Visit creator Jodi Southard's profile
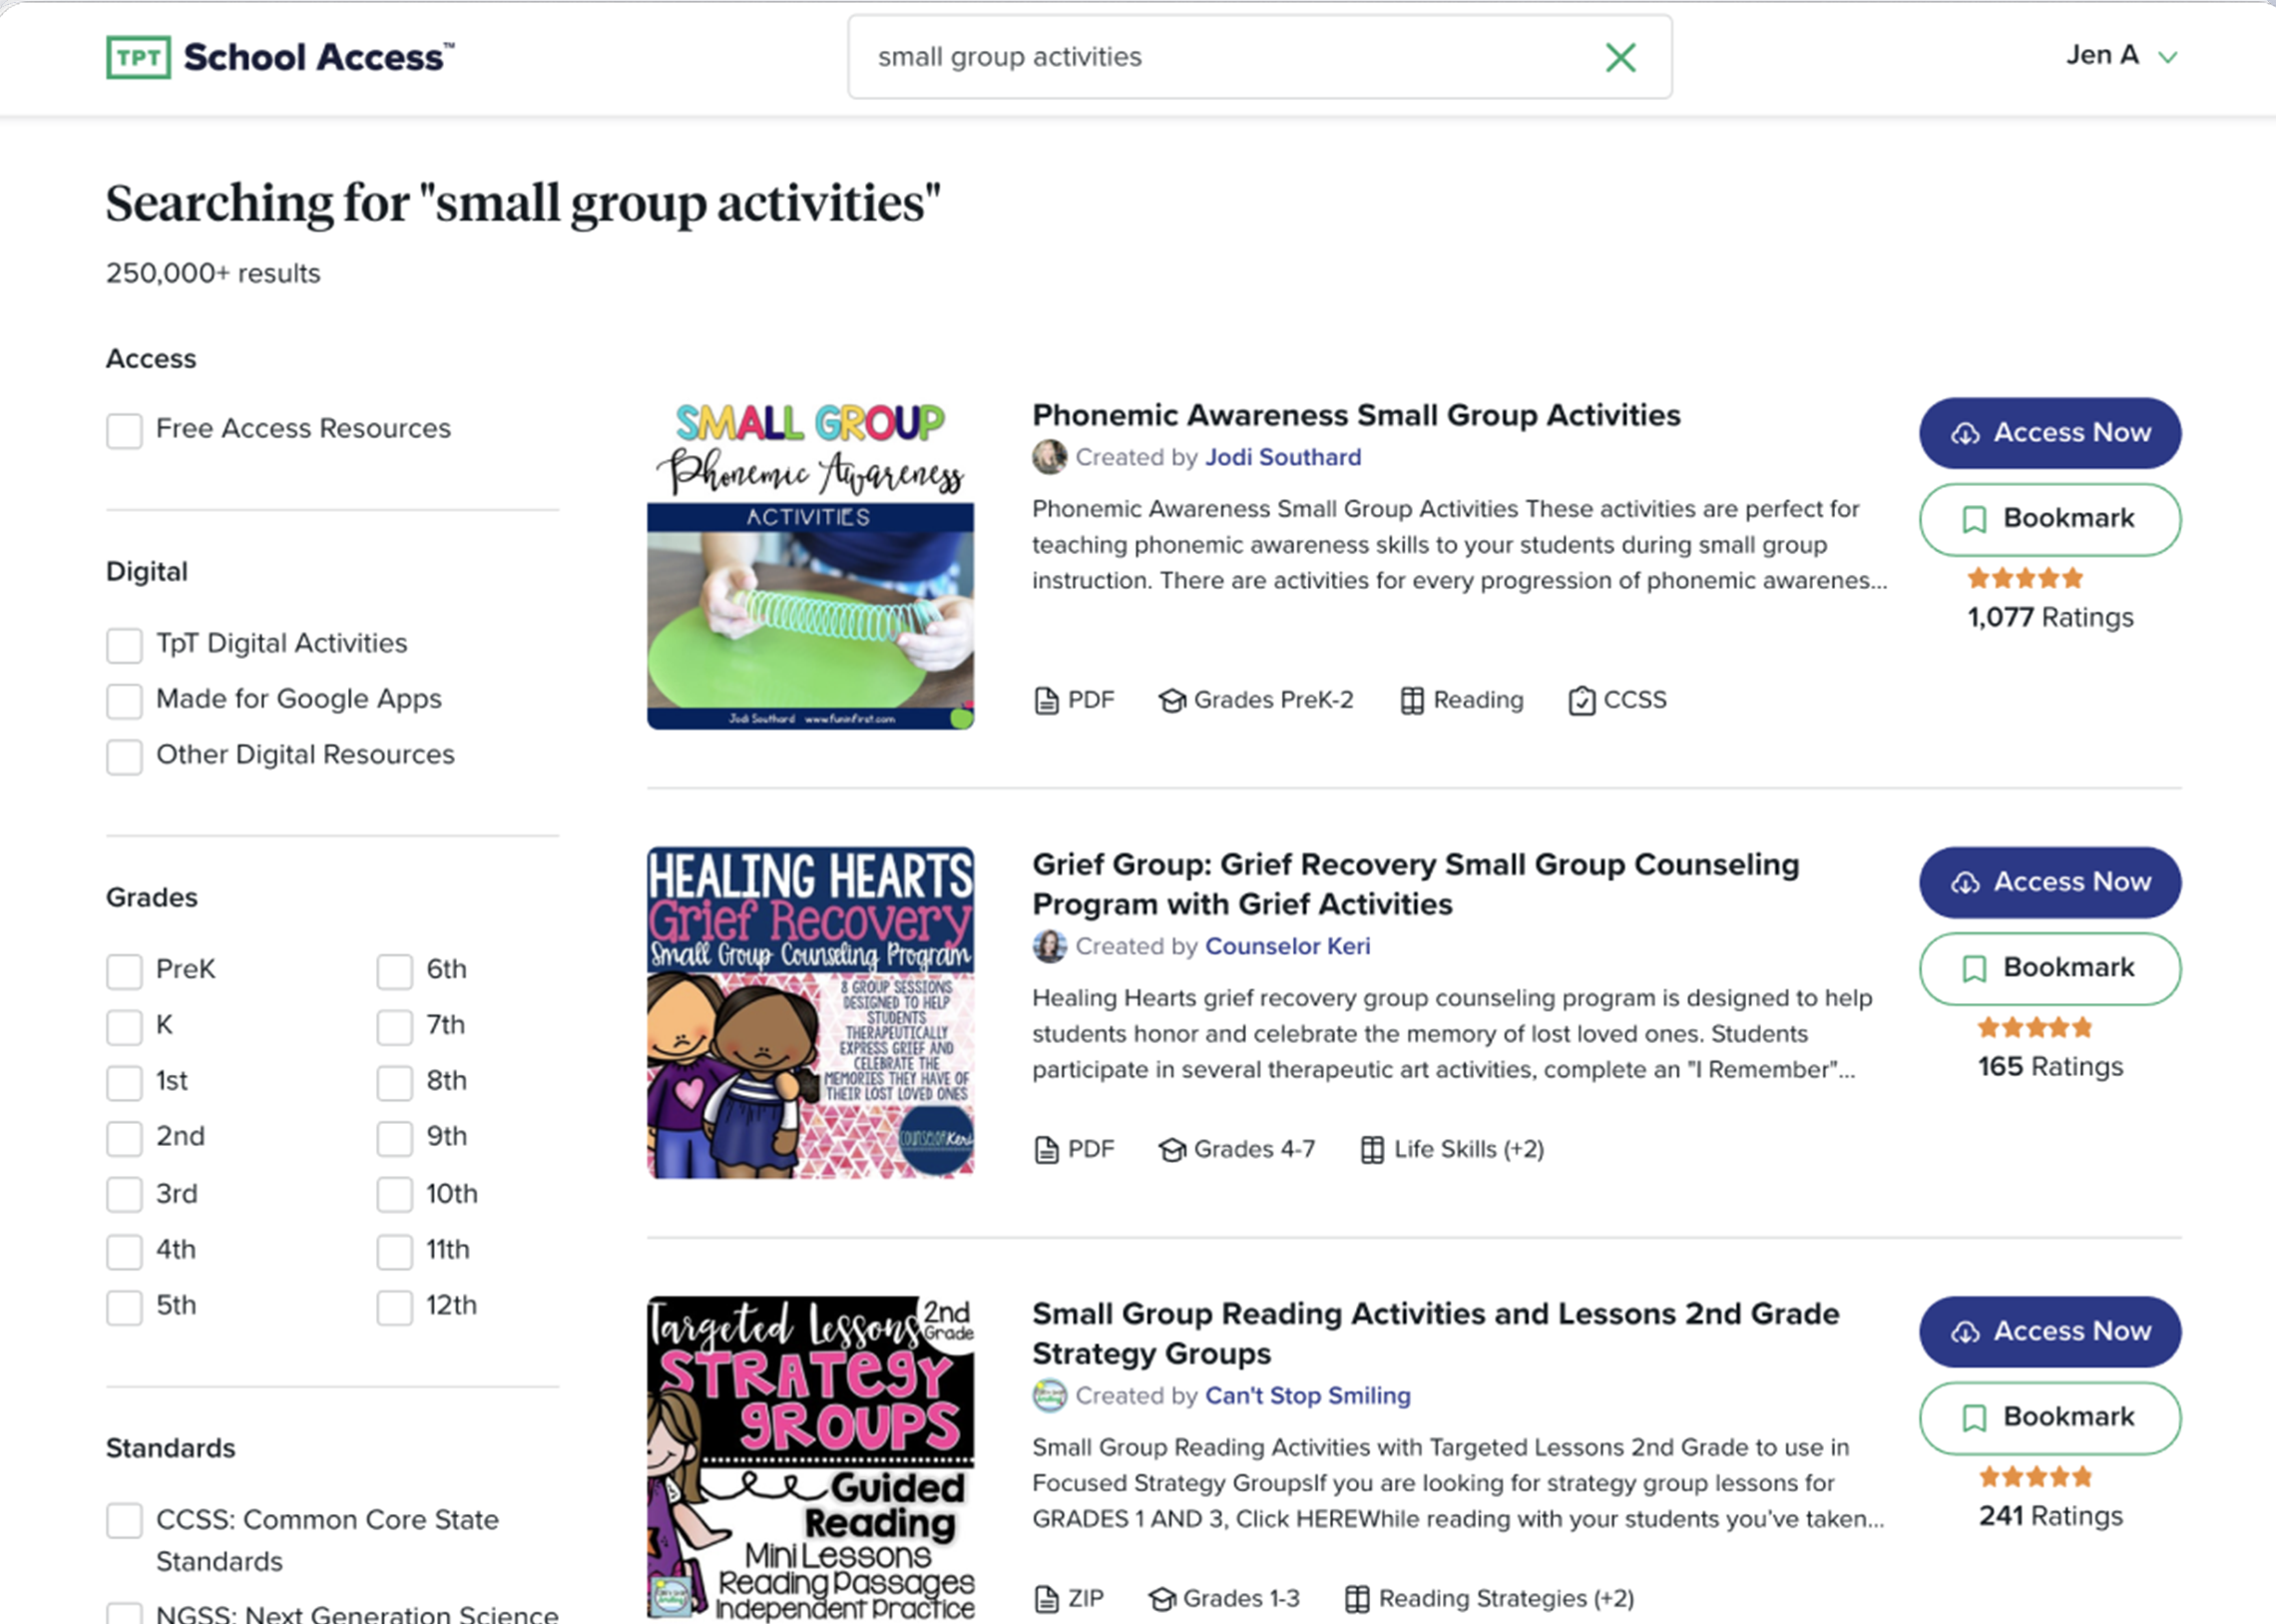 pyautogui.click(x=1282, y=457)
